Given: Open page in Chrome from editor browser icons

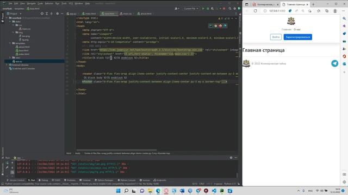Looking at the screenshot, I should coord(215,26).
